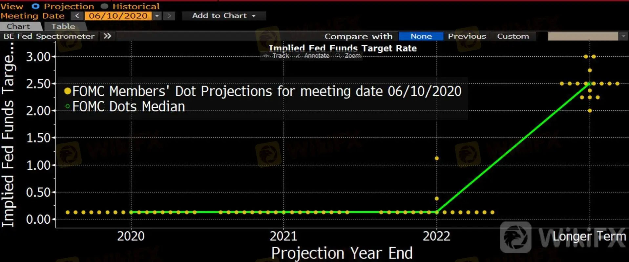Select the Projection view radio button

[x=35, y=6]
